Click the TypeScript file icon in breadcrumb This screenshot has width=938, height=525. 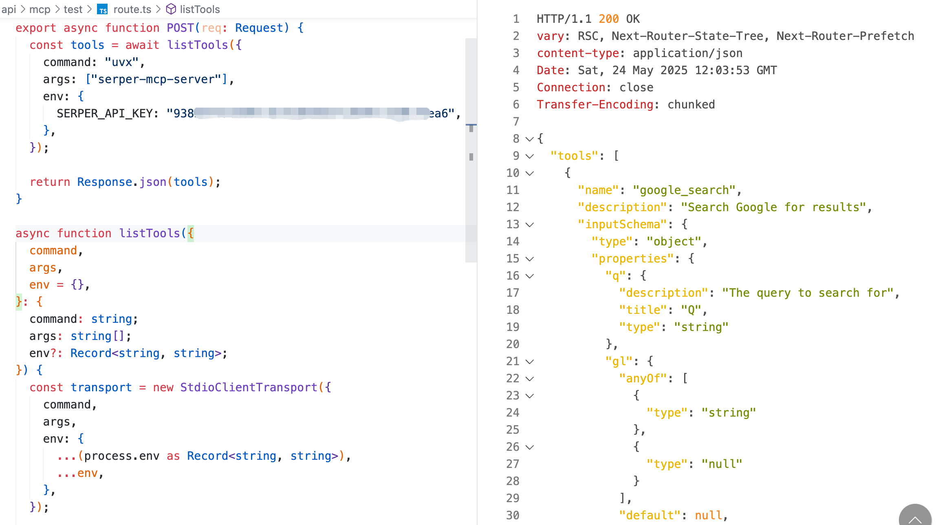point(103,9)
